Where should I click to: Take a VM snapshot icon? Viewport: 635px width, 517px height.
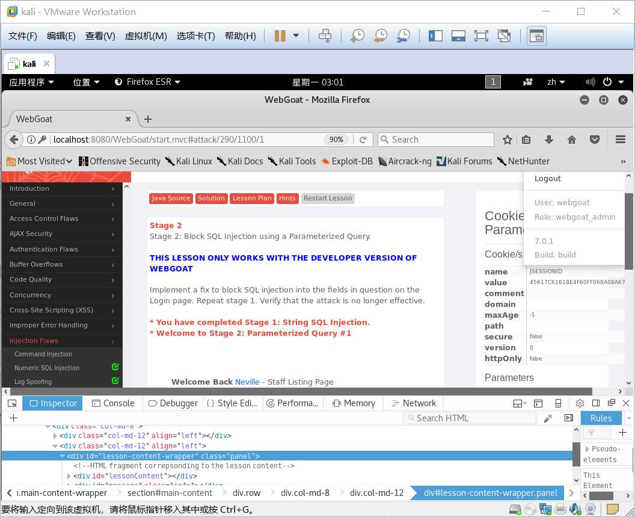[x=358, y=36]
